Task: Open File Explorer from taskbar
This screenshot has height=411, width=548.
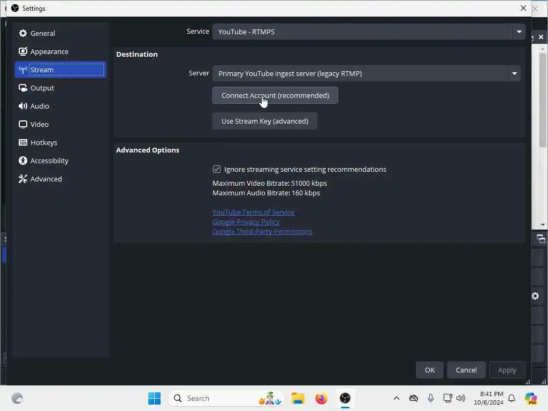Action: [298, 398]
